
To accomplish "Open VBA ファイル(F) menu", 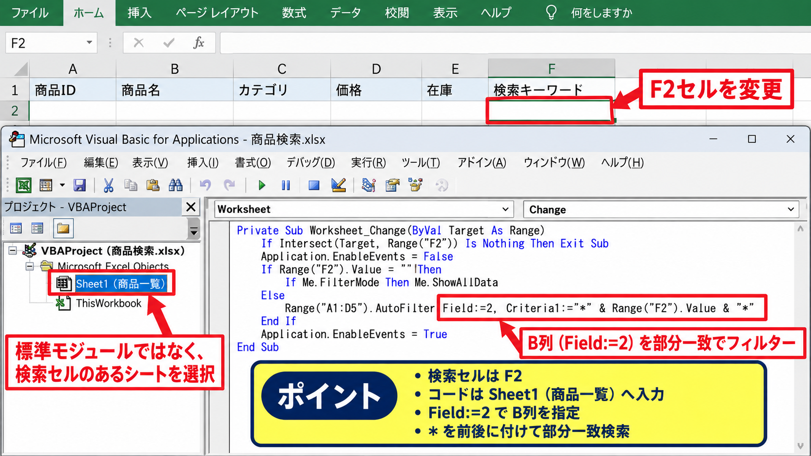I will (43, 162).
